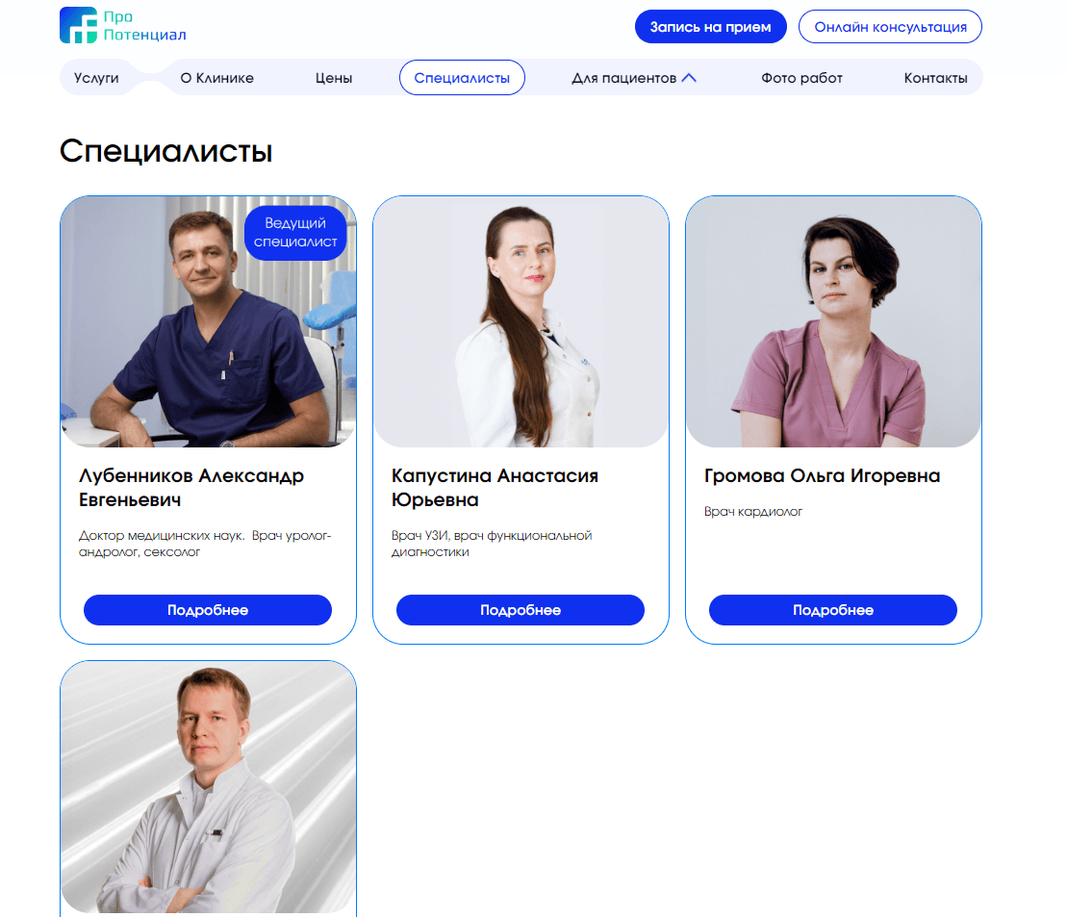
Task: Open photo of the fourth specialist in white coat
Action: coord(208,787)
